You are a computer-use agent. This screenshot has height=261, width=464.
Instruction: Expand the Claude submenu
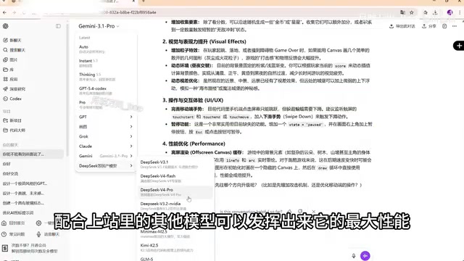106,146
